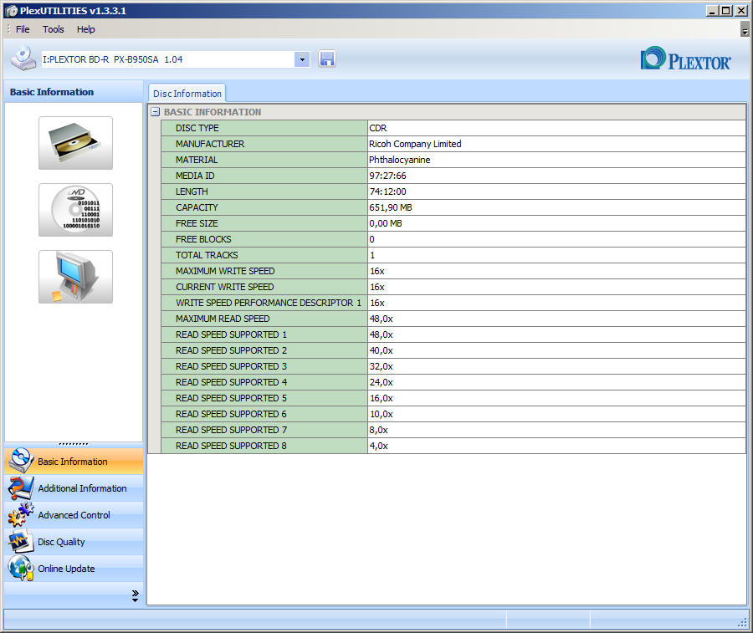
Task: Collapse the BASIC INFORMATION section
Action: 155,112
